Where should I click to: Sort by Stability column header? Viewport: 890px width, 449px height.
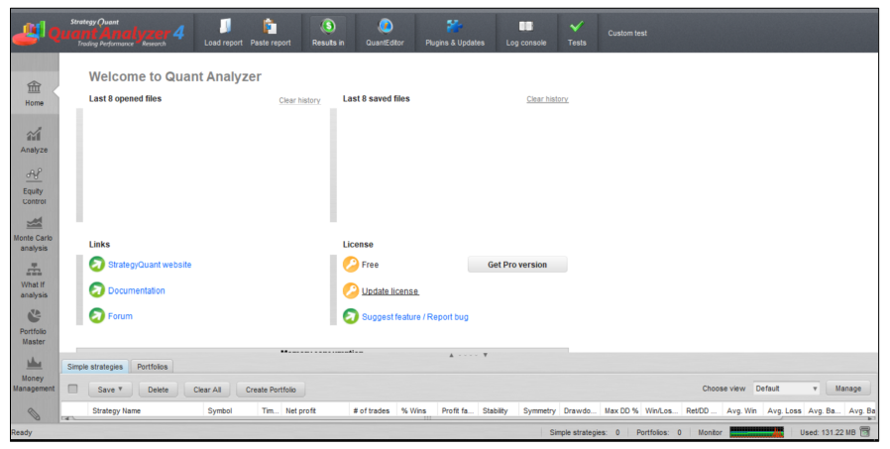point(498,410)
